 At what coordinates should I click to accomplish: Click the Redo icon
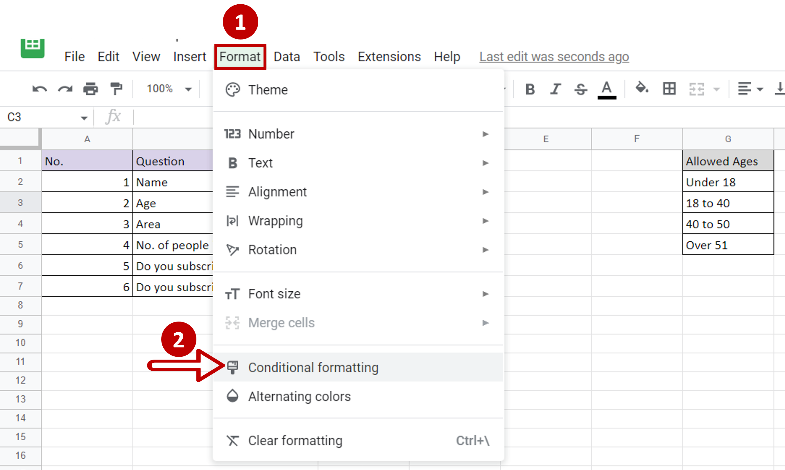click(64, 89)
